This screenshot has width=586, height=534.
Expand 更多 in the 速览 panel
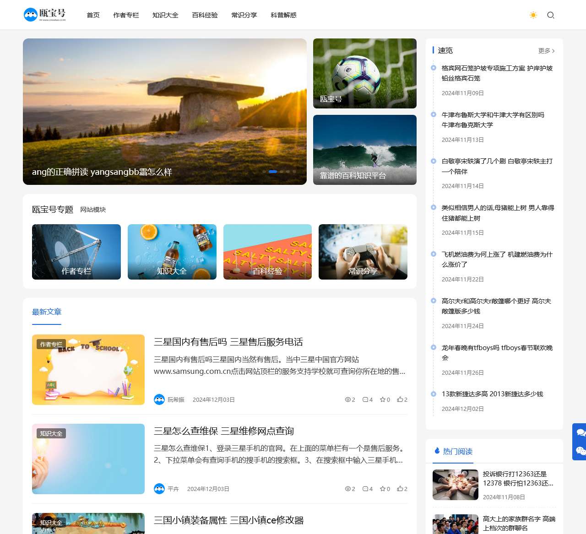(547, 51)
